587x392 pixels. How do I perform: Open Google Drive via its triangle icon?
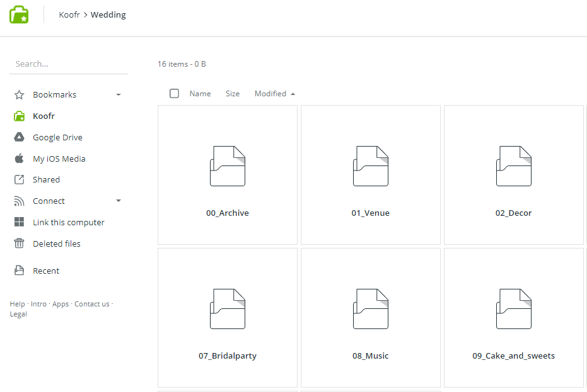point(20,138)
